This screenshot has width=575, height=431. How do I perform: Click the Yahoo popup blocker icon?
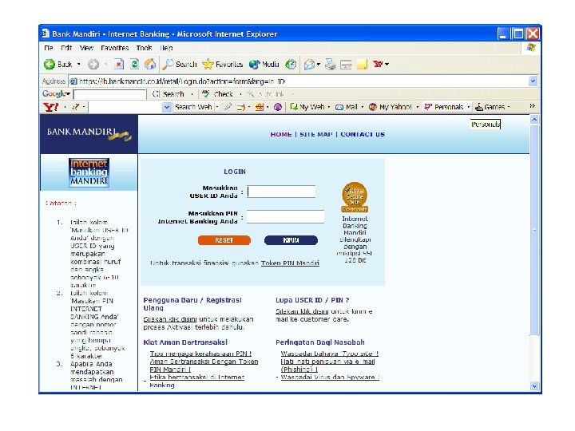[240, 107]
